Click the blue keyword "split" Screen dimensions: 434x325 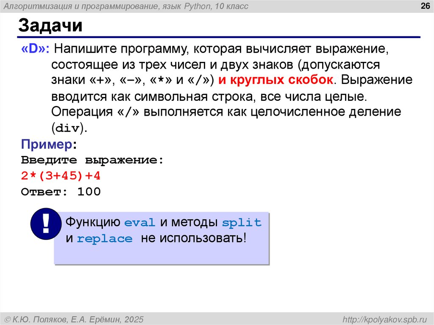[242, 222]
